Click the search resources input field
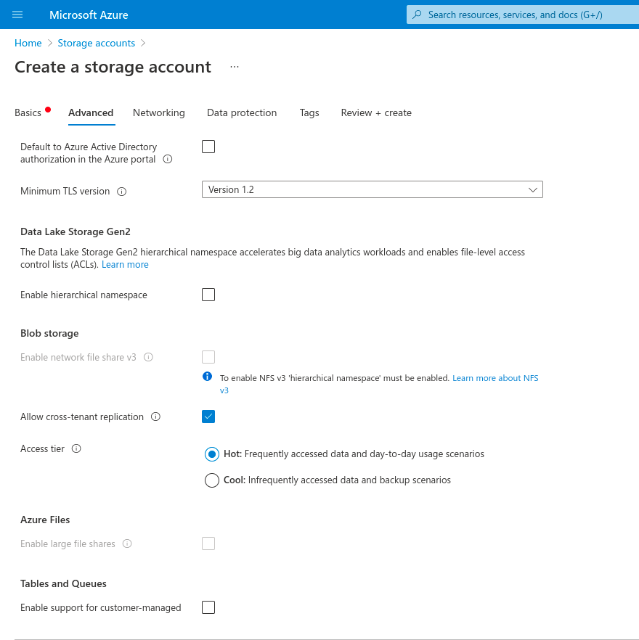Screen dimensions: 639x640 [523, 15]
